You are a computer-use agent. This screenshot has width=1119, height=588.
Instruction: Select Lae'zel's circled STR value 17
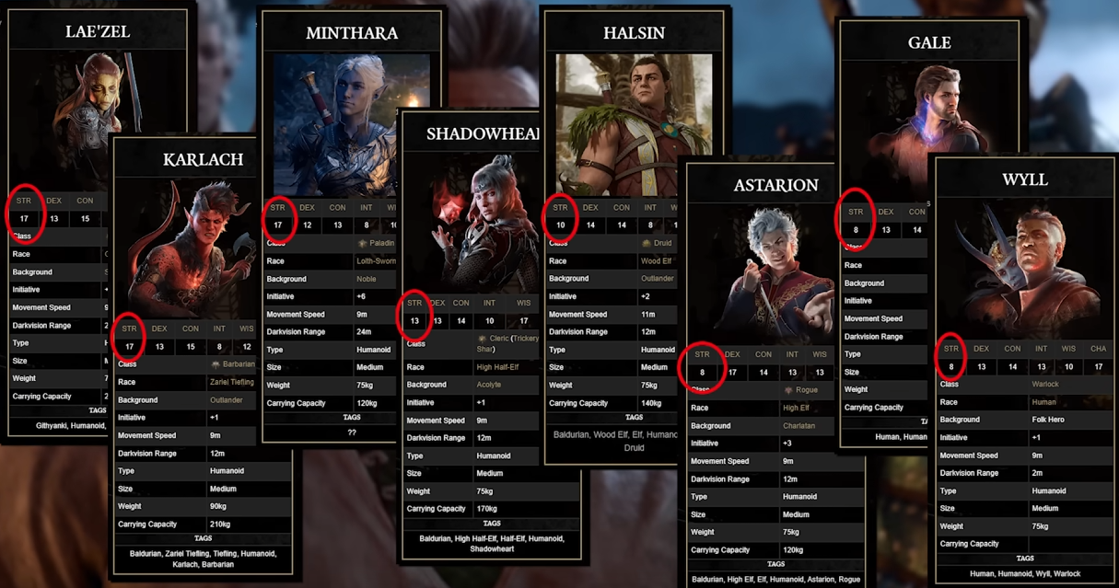[x=24, y=219]
